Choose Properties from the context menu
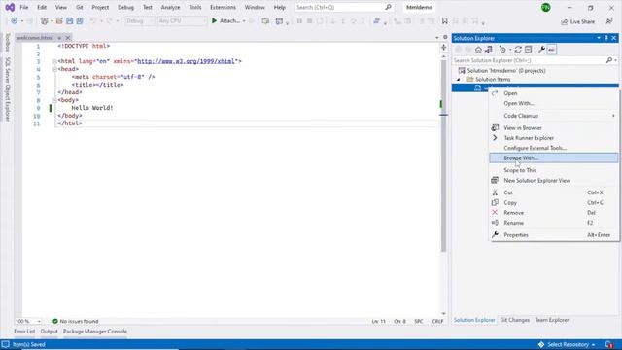Screen dimensions: 622x350 (554, 235)
